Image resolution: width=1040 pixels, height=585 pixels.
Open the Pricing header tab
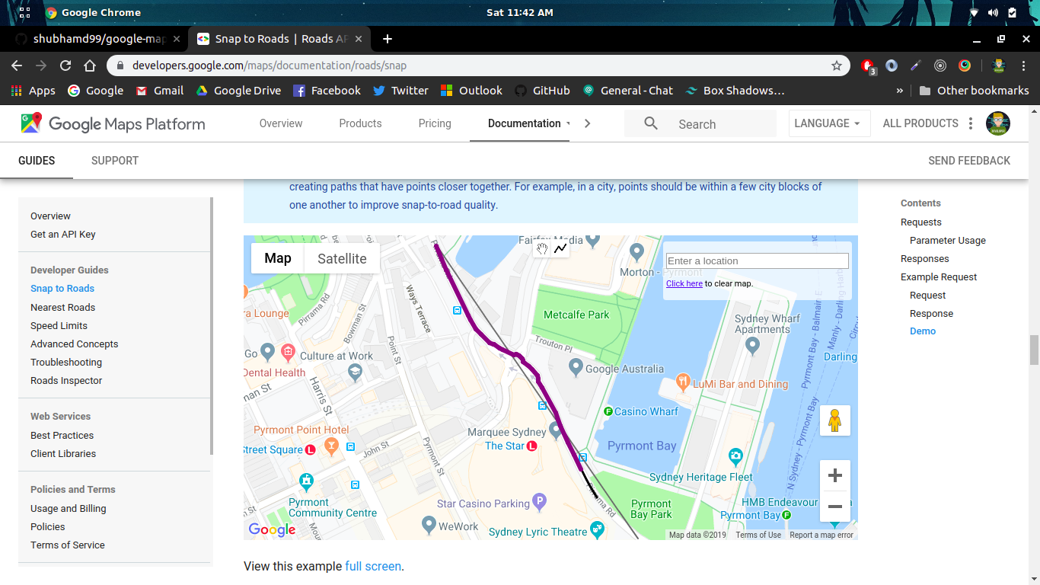coord(435,123)
